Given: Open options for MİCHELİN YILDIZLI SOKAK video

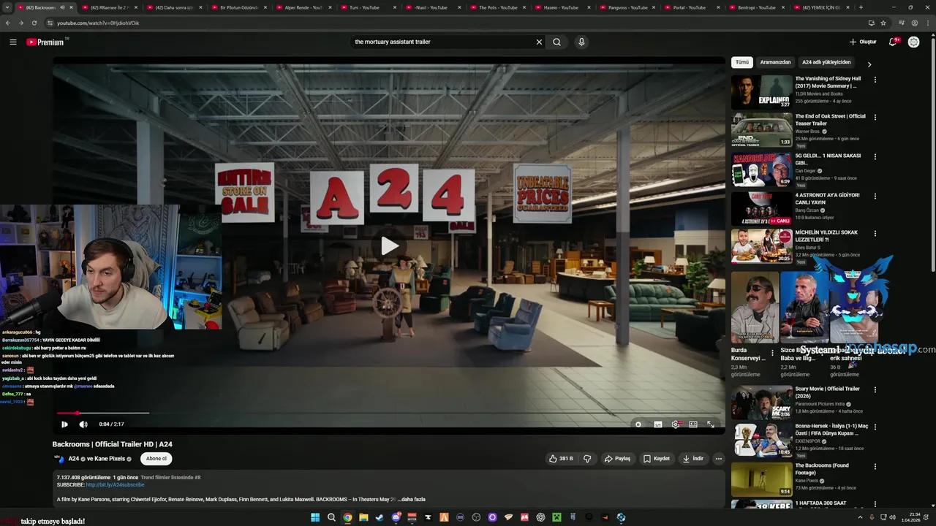Looking at the screenshot, I should coord(875,233).
